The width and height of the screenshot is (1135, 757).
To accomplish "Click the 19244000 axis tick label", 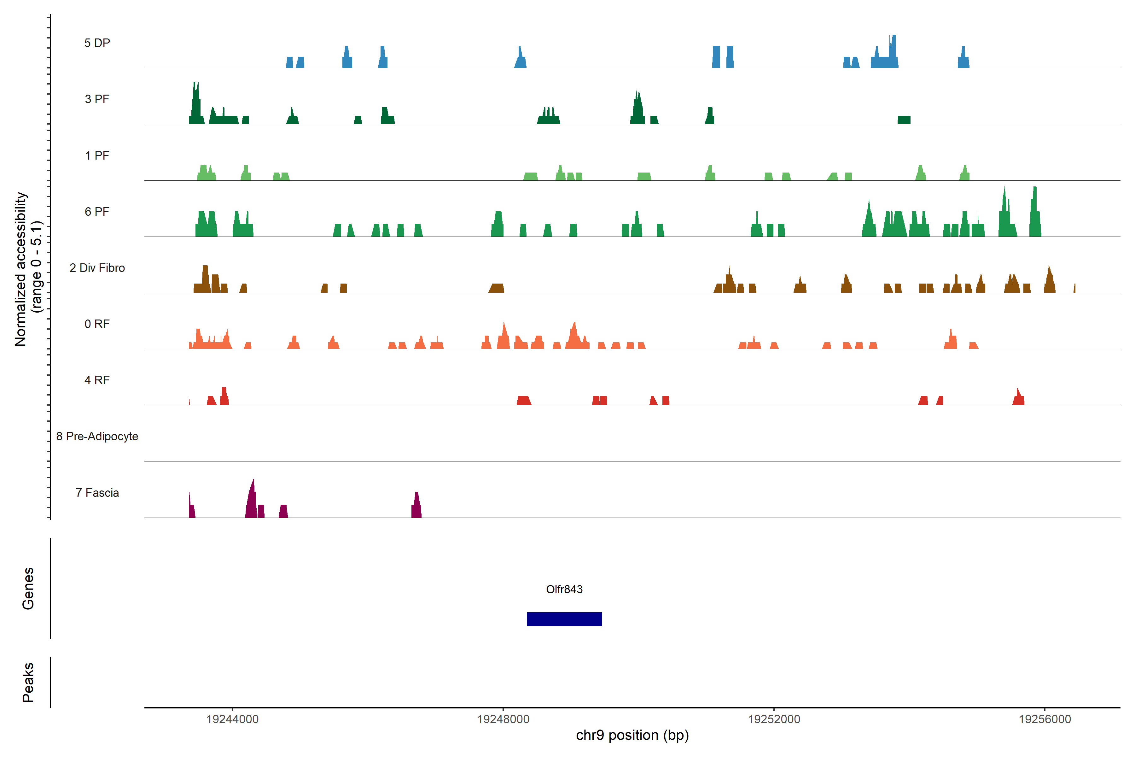I will [232, 719].
